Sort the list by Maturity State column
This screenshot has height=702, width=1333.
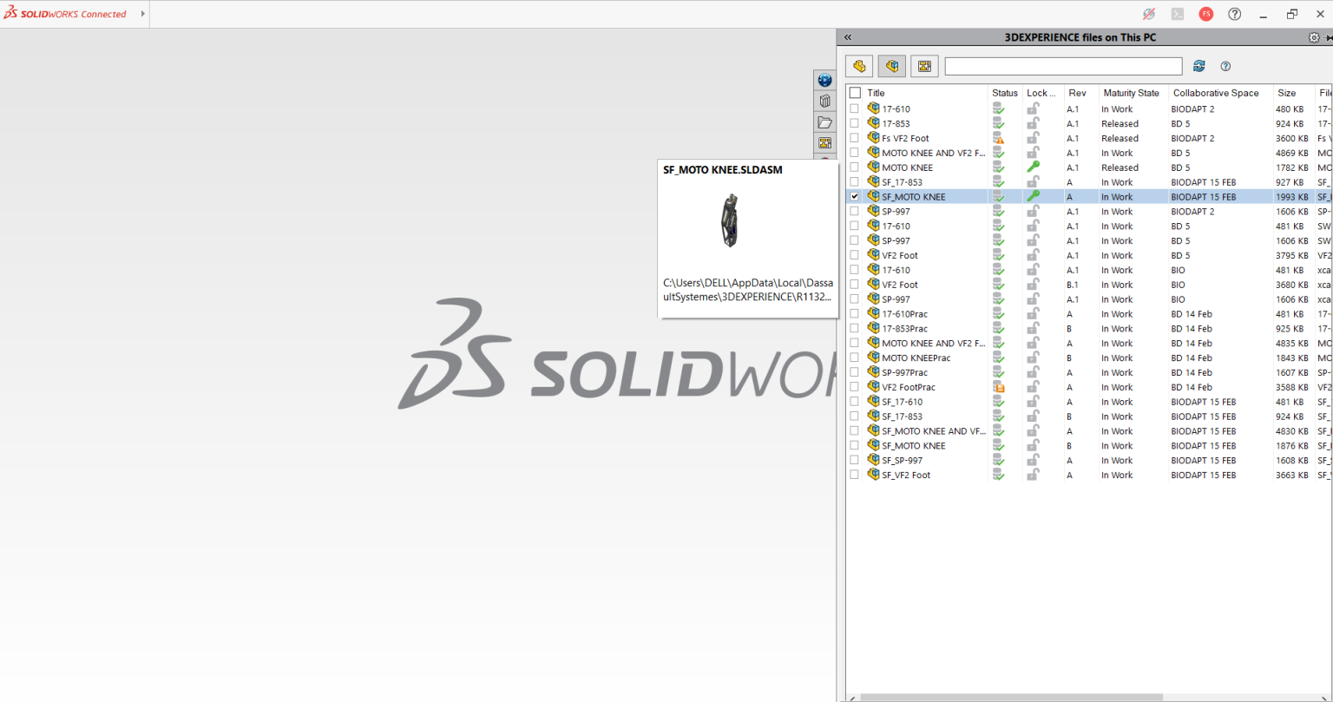(1132, 93)
